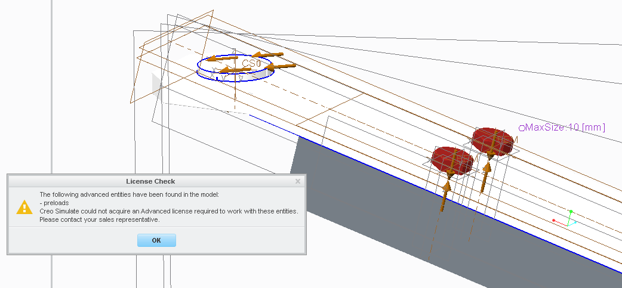Screen dimensions: 622x288
Task: Select the CS0 coordinate system label
Action: (x=252, y=63)
